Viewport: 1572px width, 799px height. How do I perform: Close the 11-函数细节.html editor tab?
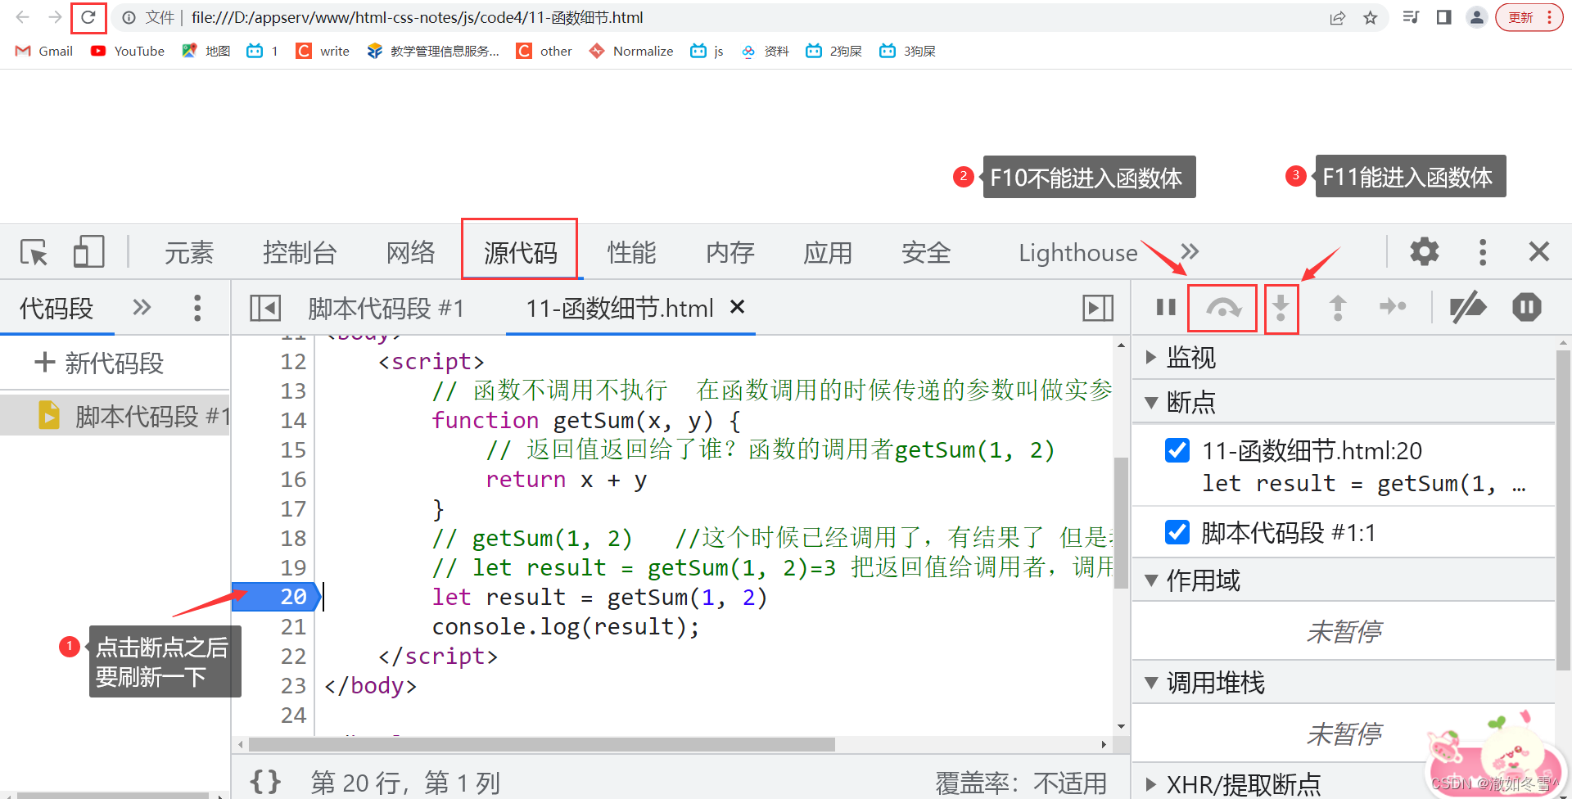(738, 307)
